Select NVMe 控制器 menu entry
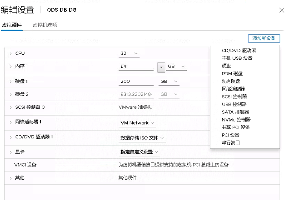This screenshot has width=289, height=200. click(x=236, y=120)
